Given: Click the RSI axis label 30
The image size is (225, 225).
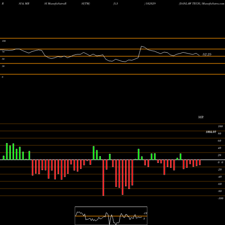Looking at the screenshot, I should [3, 66].
